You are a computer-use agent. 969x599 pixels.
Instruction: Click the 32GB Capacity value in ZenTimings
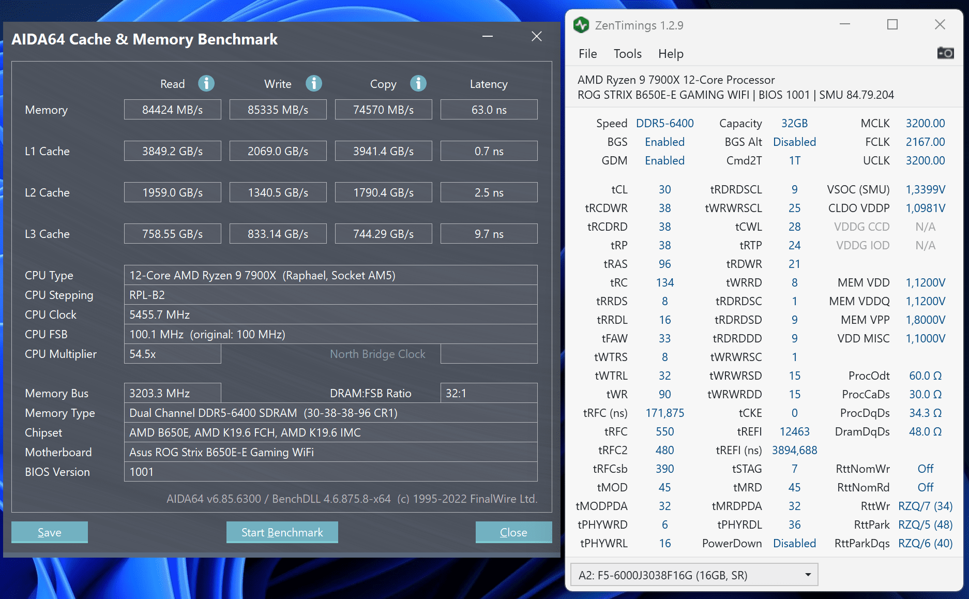click(x=795, y=123)
